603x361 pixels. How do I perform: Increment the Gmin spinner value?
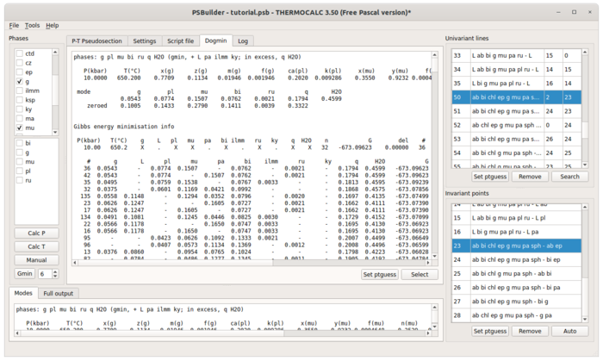point(55,271)
